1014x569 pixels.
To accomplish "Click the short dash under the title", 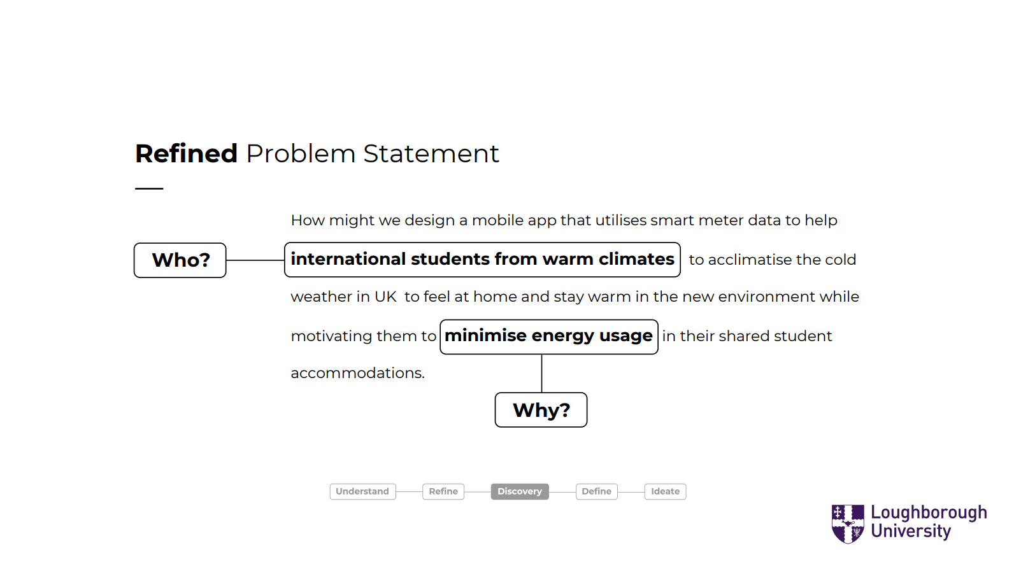I will (149, 188).
